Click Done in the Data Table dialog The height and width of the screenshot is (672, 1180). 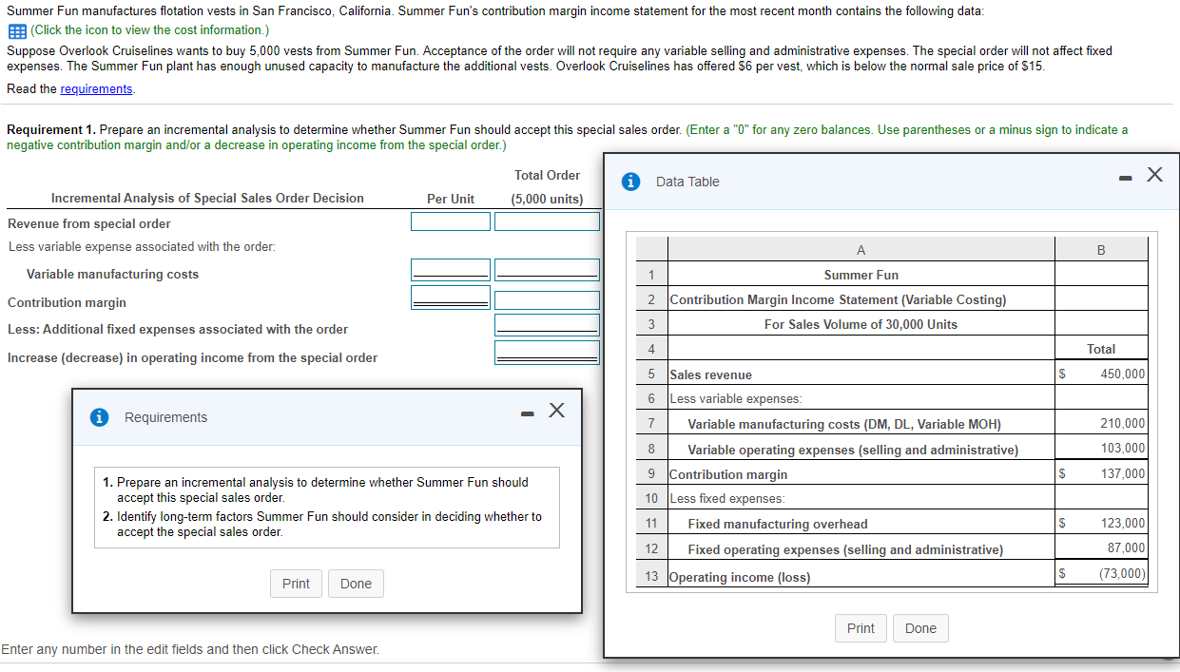pyautogui.click(x=920, y=627)
